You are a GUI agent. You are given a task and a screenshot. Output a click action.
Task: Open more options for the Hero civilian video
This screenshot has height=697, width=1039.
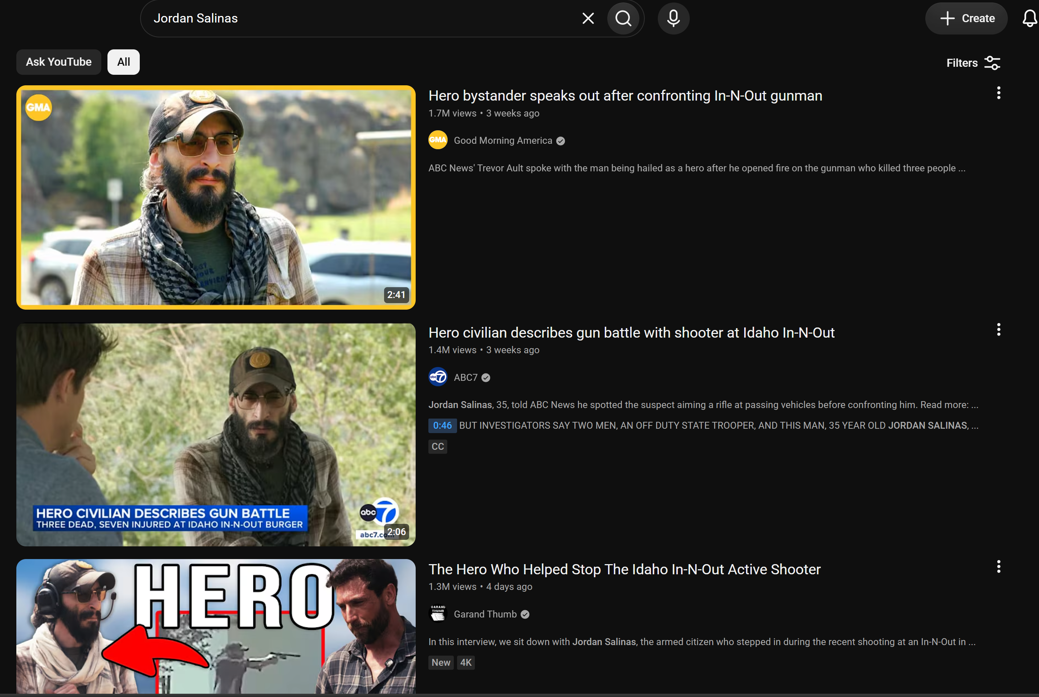click(x=999, y=329)
